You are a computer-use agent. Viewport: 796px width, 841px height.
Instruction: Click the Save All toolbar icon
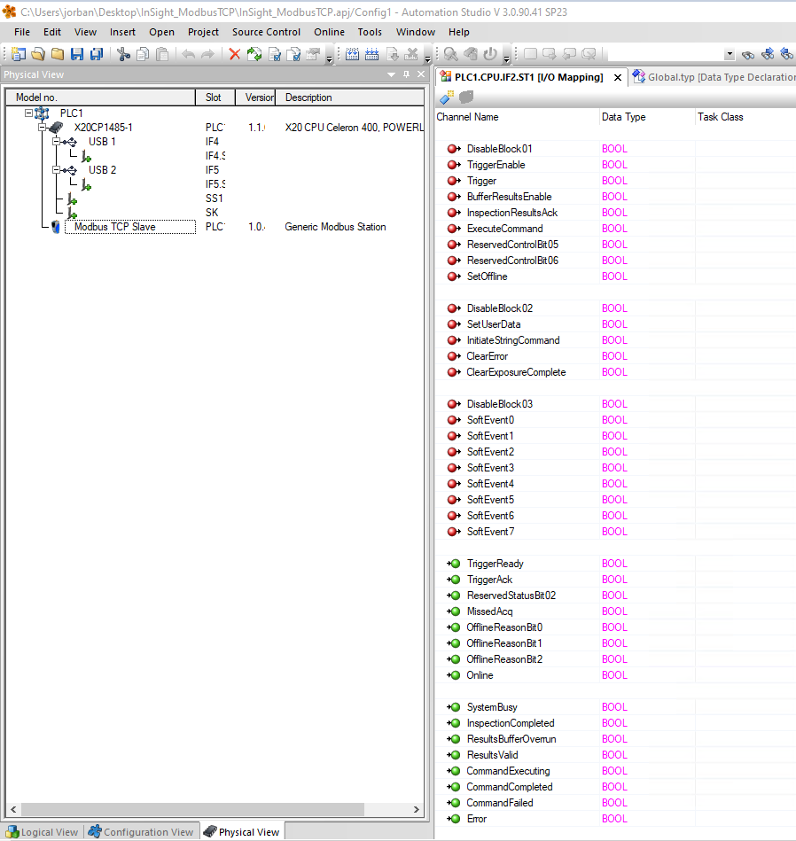[x=95, y=54]
